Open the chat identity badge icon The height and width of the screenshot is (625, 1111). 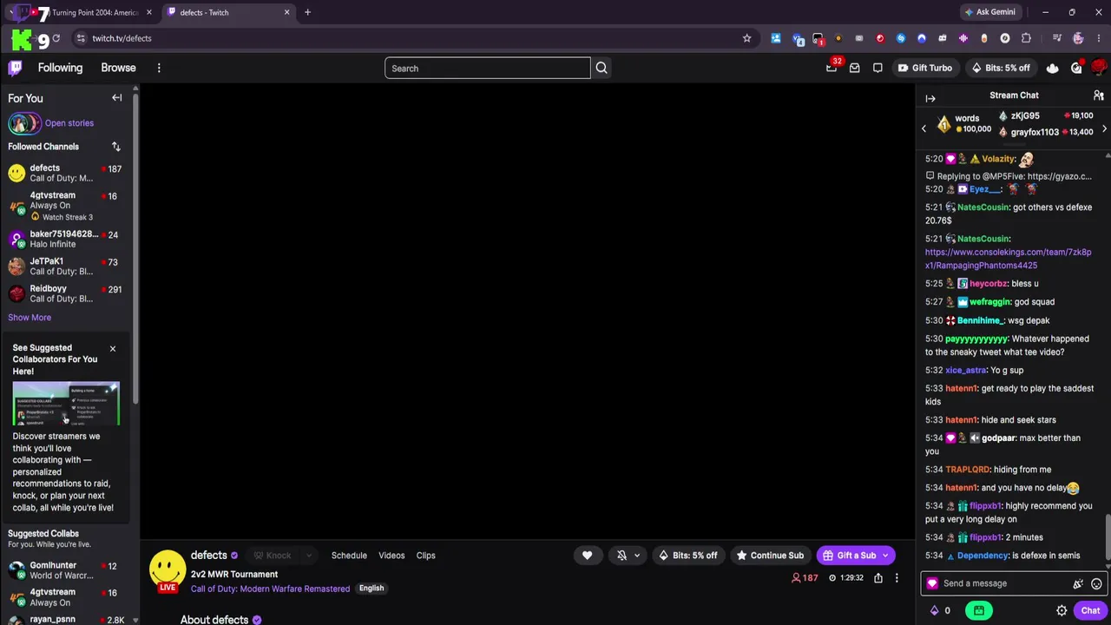pyautogui.click(x=932, y=584)
